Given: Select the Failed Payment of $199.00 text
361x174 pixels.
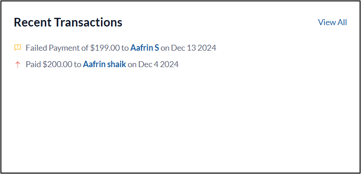Looking at the screenshot, I should click(73, 48).
